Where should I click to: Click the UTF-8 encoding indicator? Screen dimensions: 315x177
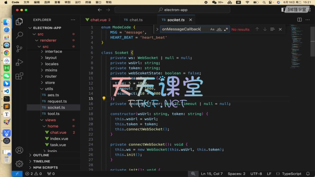256,174
